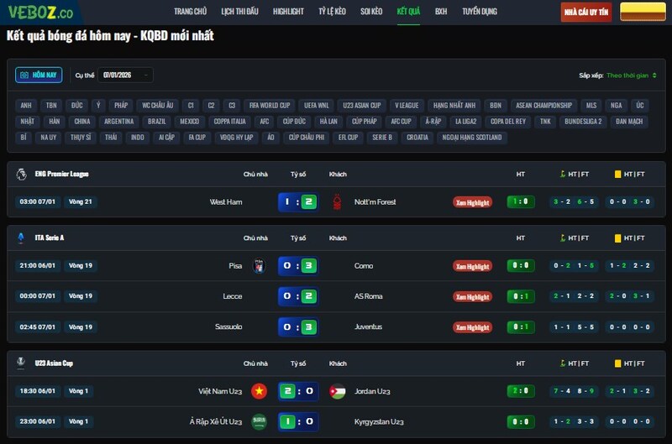
Task: Open the Tuyển dụng menu dropdown
Action: click(480, 12)
